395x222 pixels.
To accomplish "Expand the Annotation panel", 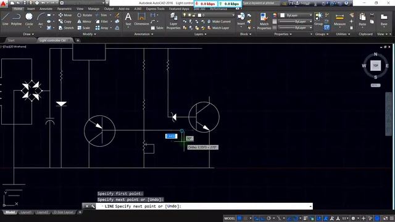I will [x=144, y=34].
